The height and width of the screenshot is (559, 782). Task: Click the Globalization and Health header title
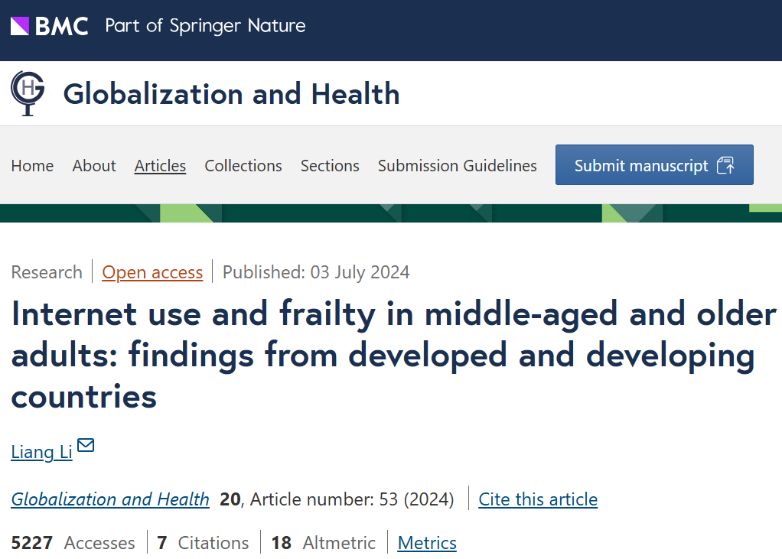coord(231,93)
